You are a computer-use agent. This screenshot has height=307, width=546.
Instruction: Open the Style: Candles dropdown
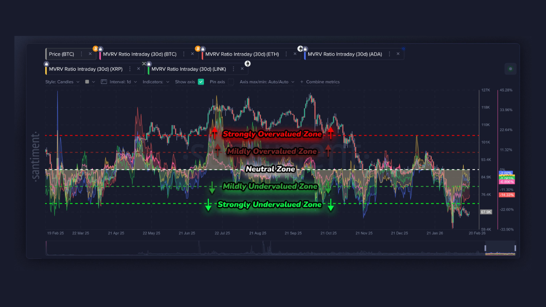(62, 82)
